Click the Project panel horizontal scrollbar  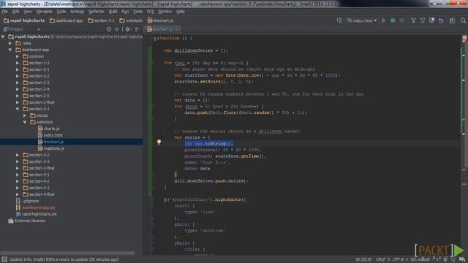[x=68, y=254]
